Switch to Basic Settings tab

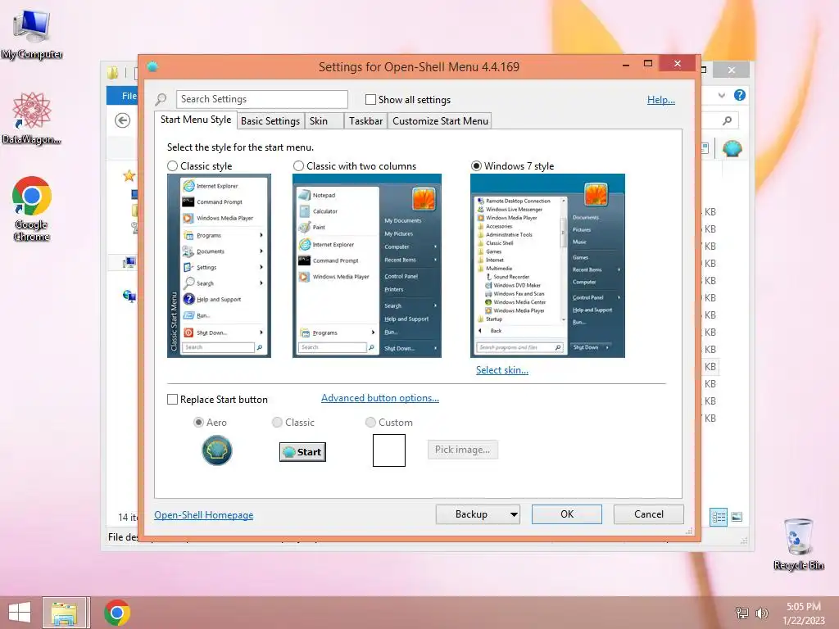(270, 121)
